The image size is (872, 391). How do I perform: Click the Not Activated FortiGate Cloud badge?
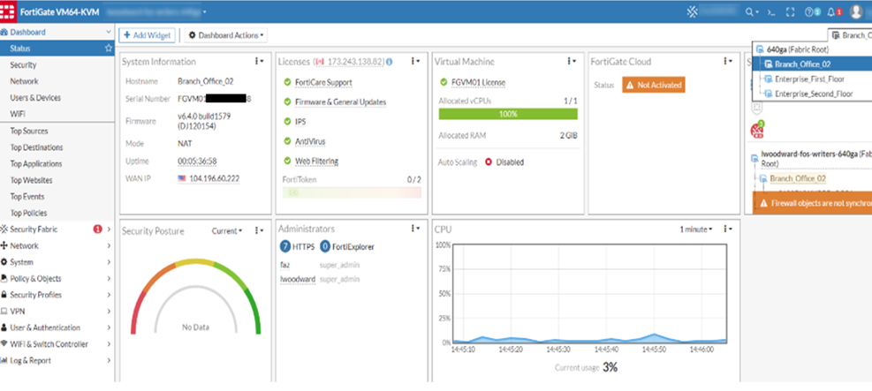pos(653,85)
